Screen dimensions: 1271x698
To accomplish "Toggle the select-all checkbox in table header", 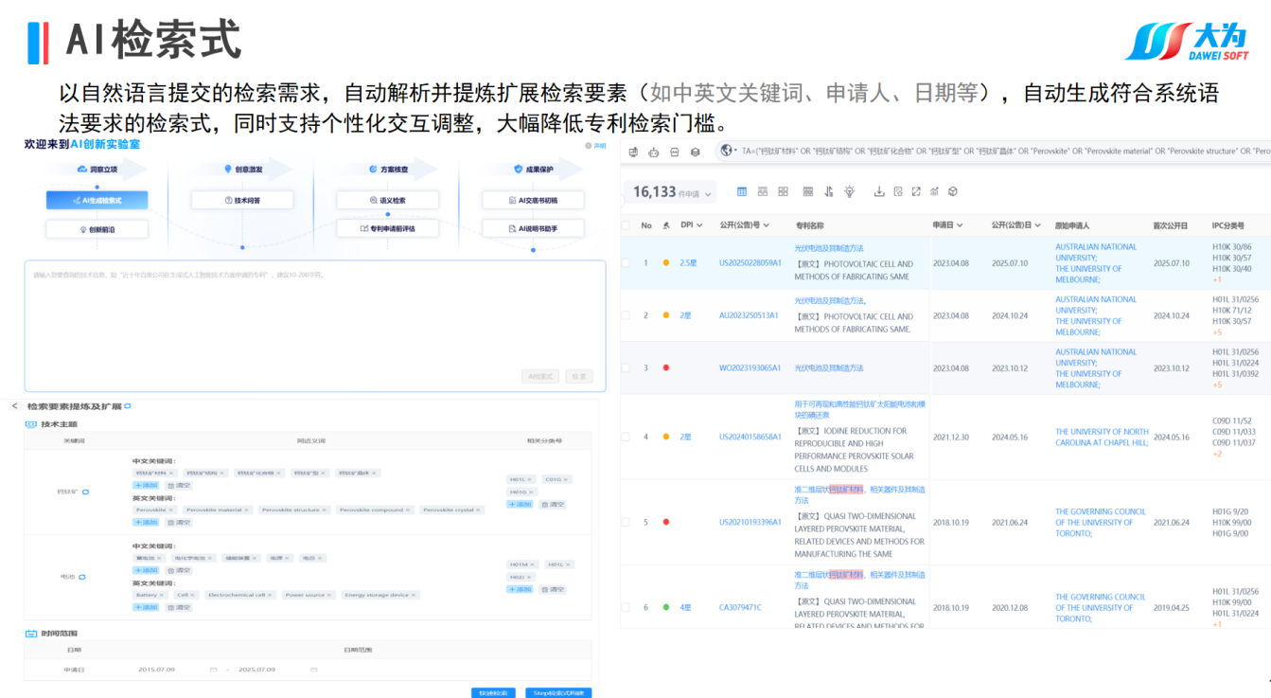I will (x=626, y=225).
